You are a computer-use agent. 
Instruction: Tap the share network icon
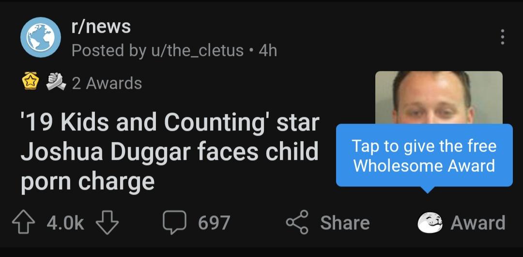[x=297, y=223]
